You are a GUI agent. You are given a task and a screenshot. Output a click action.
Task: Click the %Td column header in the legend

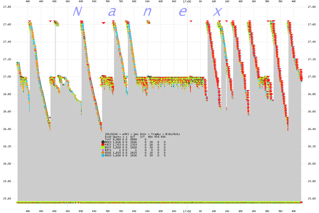[157, 137]
